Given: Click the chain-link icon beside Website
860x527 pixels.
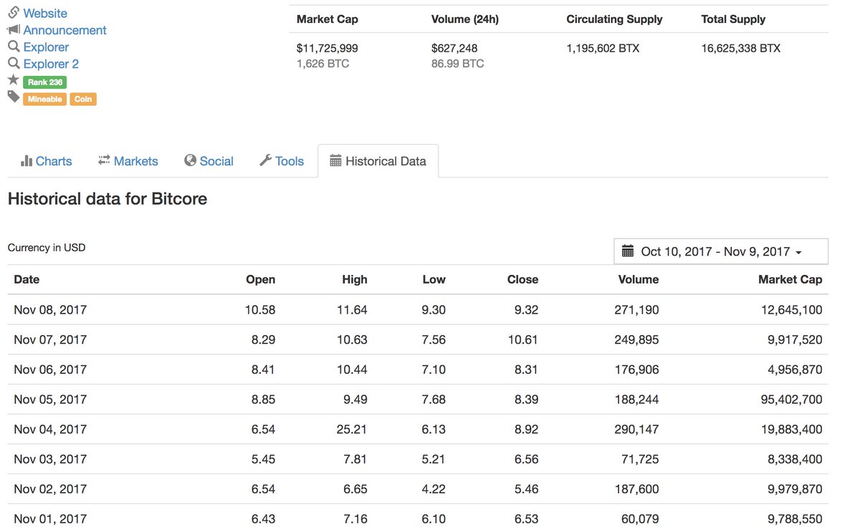Looking at the screenshot, I should pyautogui.click(x=14, y=12).
